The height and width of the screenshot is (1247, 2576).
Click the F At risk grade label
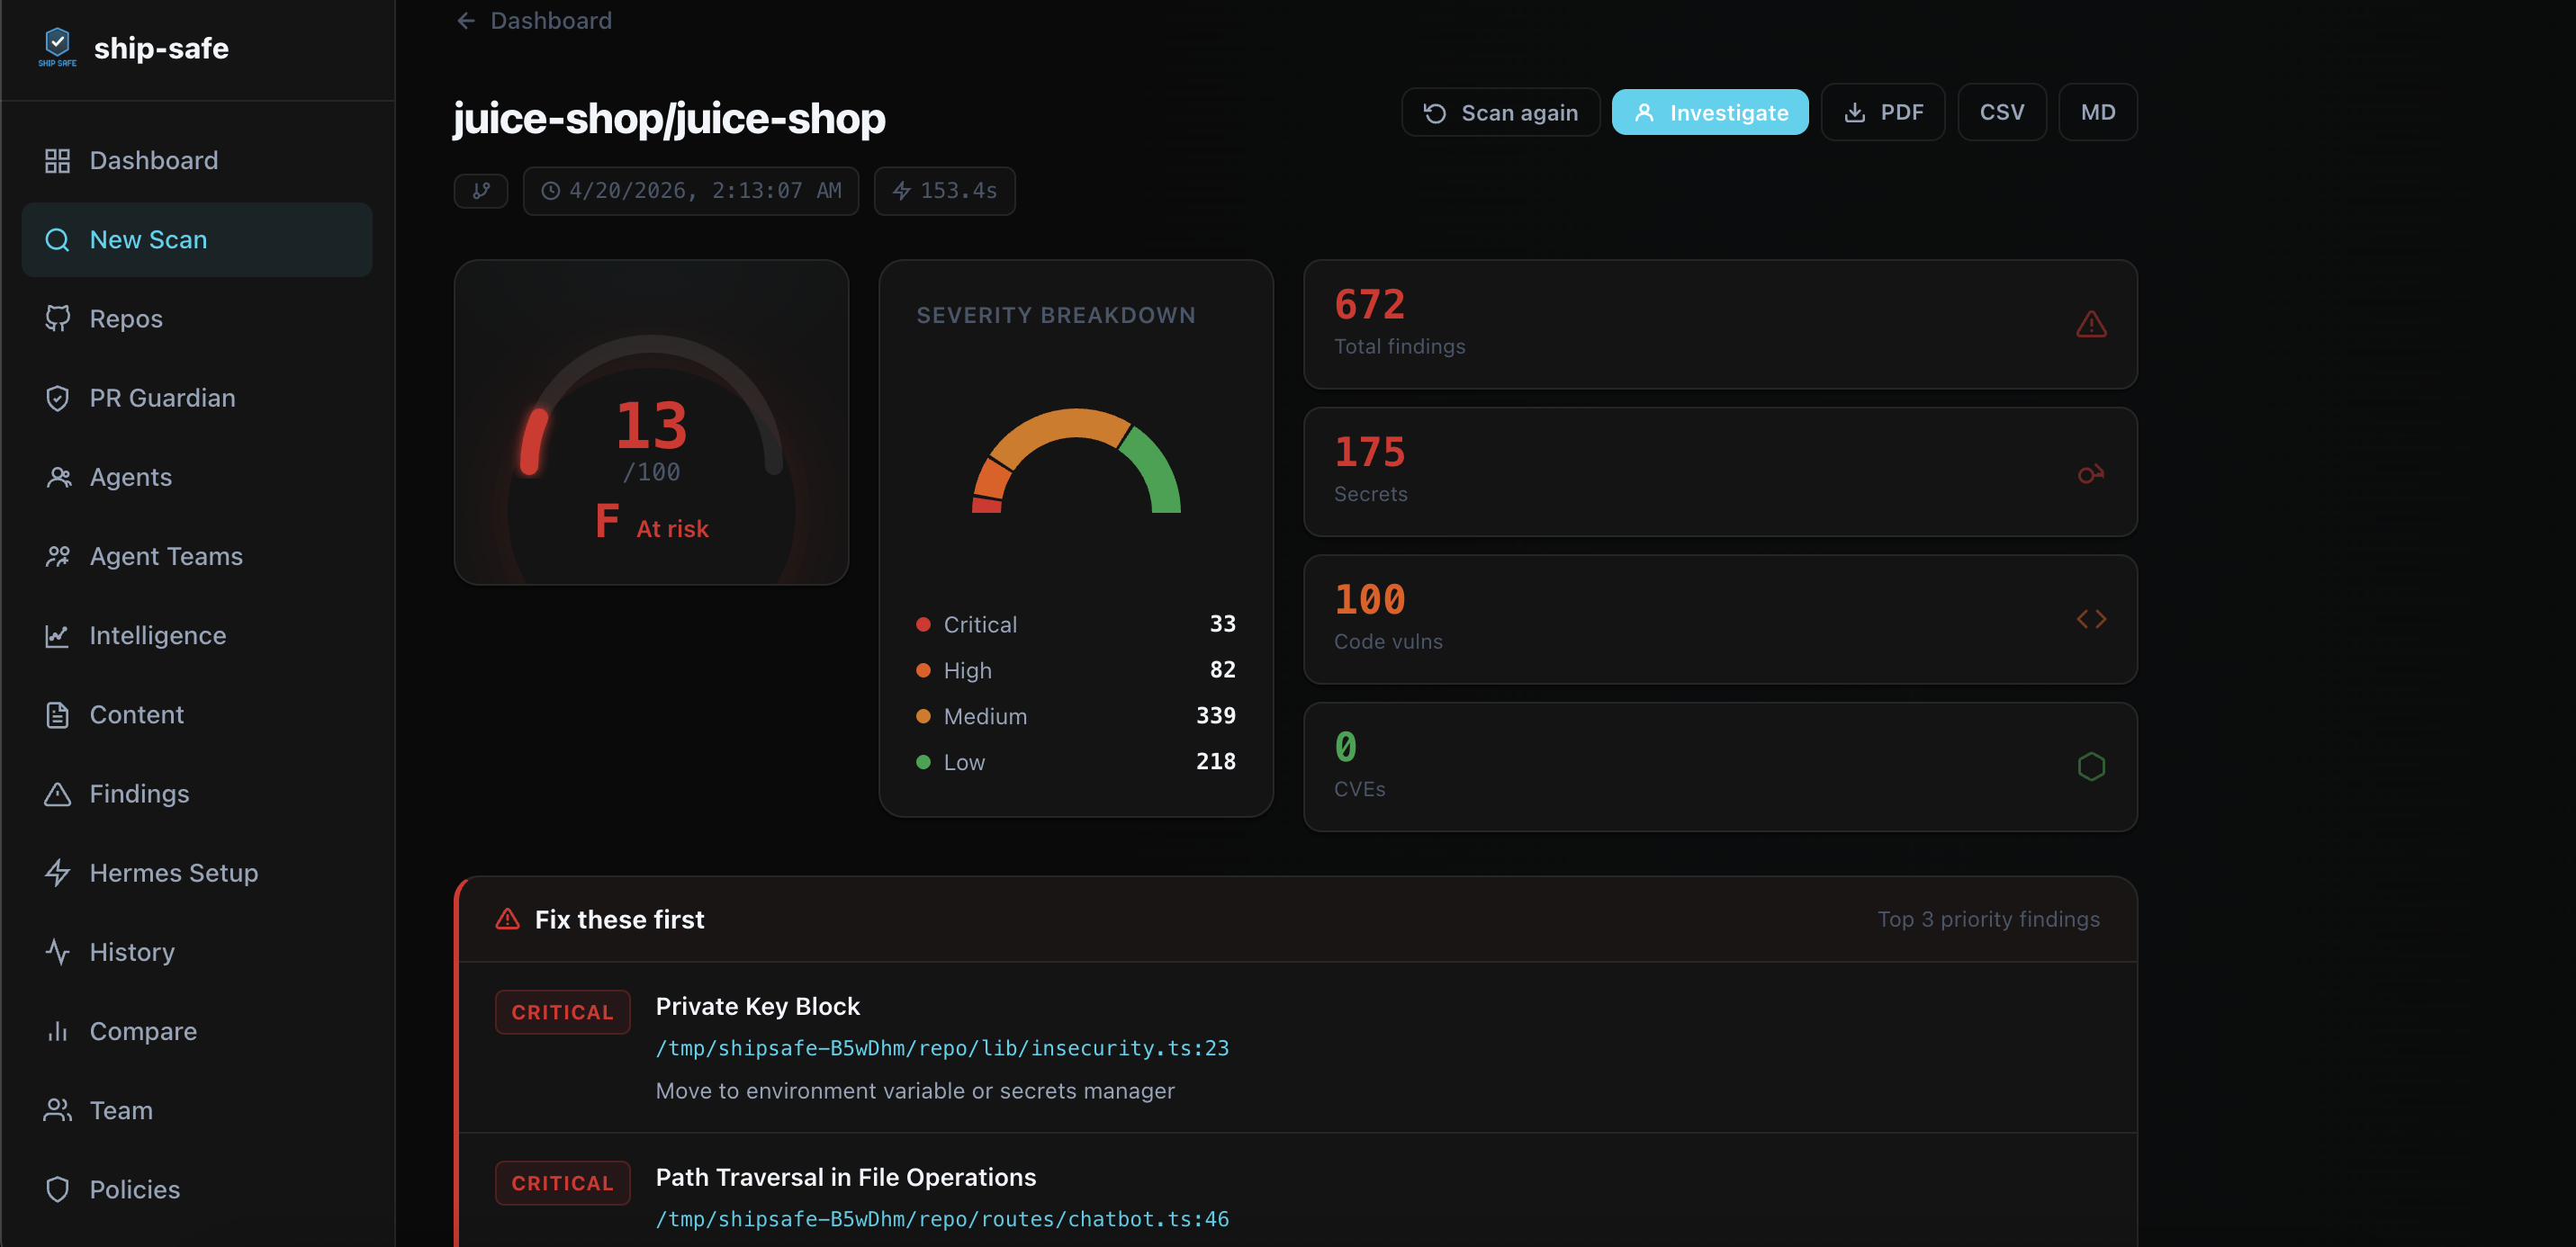point(651,523)
